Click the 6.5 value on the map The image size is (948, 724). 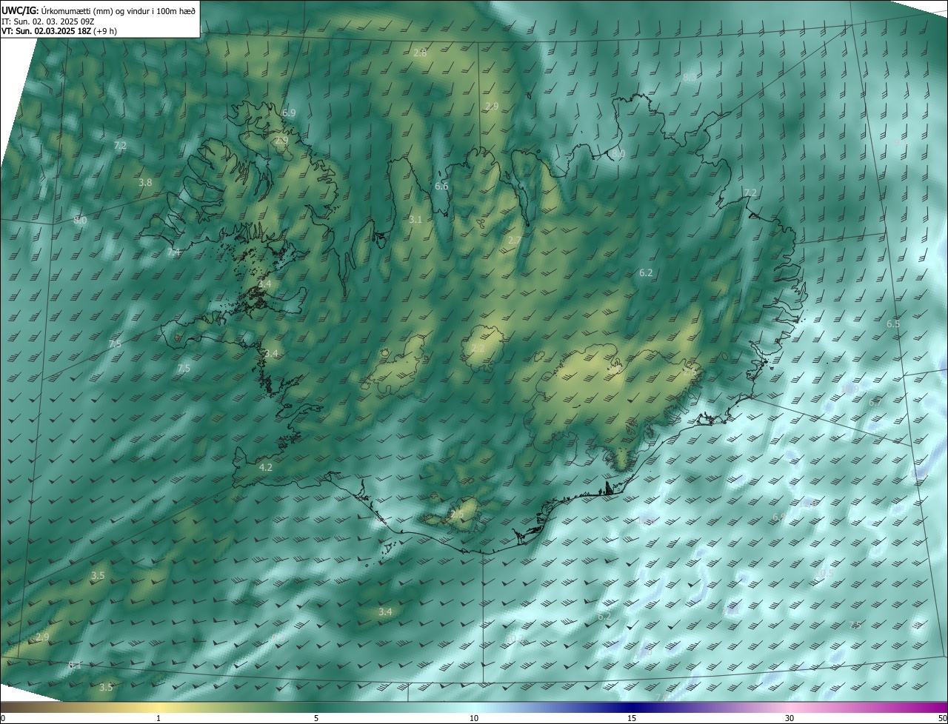point(893,324)
